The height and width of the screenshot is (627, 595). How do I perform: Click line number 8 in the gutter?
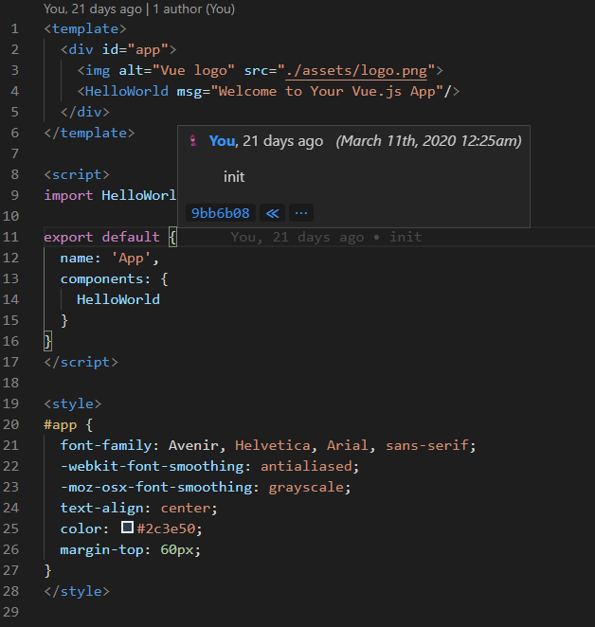click(15, 174)
